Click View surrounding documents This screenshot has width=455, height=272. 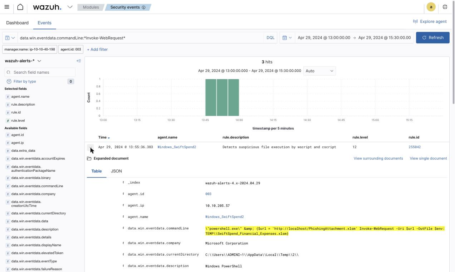[378, 158]
